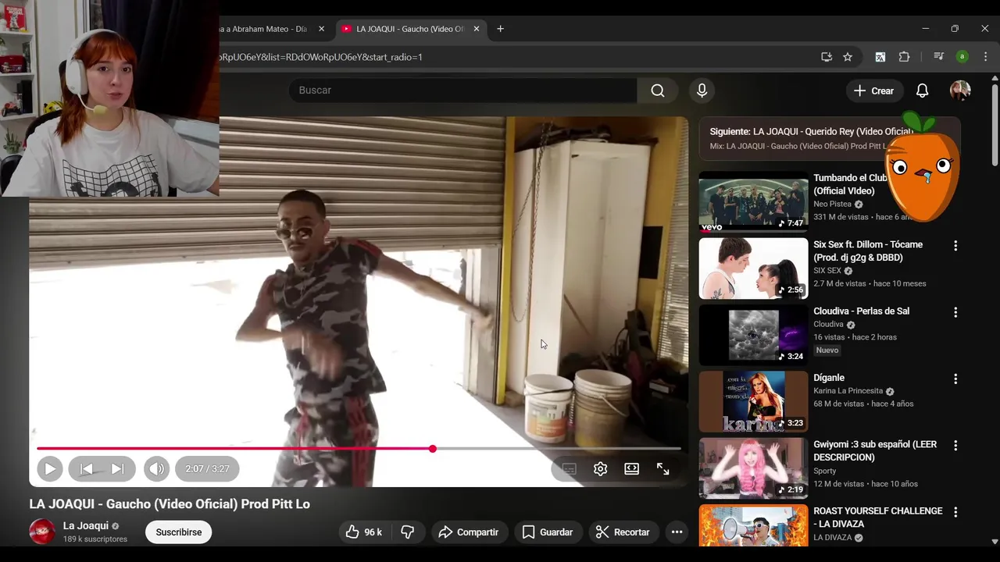The image size is (1000, 562).
Task: Open more actions menu below video
Action: click(x=677, y=532)
